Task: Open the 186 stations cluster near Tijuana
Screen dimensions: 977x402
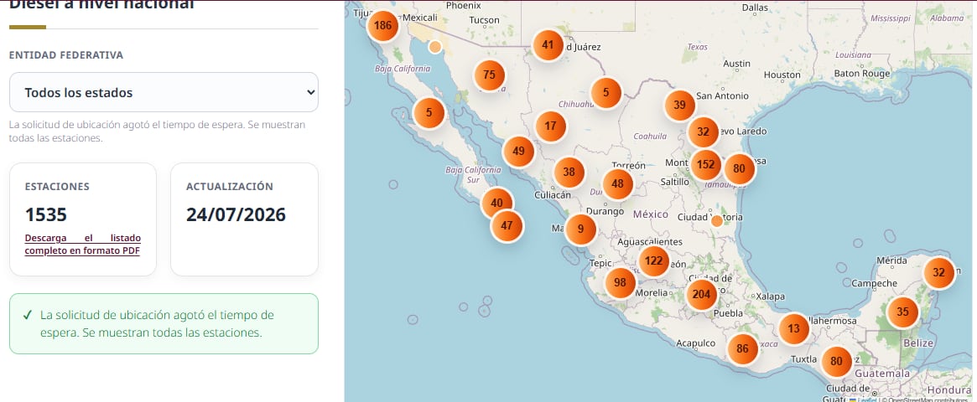Action: (382, 26)
